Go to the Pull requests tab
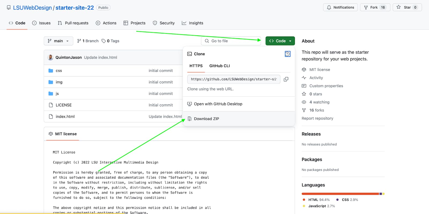The width and height of the screenshot is (429, 214). pyautogui.click(x=73, y=23)
